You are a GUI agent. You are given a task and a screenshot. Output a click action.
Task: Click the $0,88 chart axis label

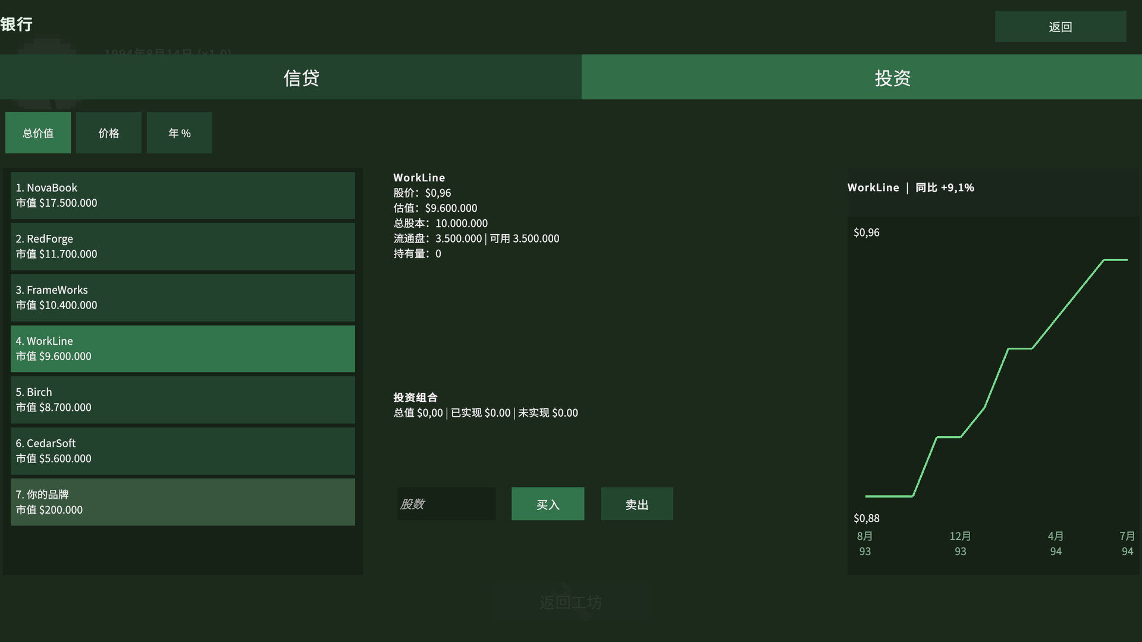coord(867,518)
